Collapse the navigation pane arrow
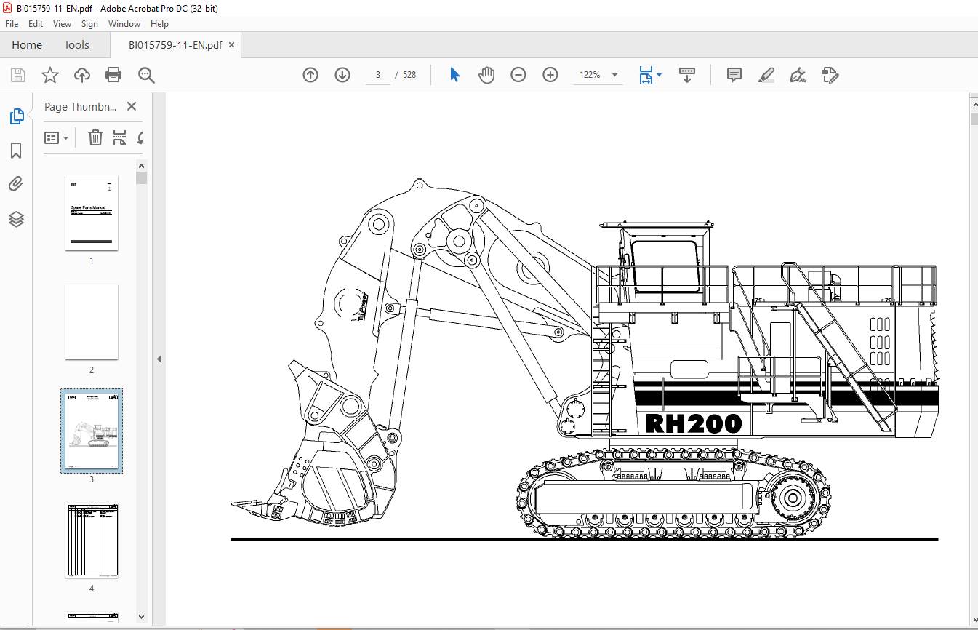This screenshot has width=978, height=630. coord(159,359)
